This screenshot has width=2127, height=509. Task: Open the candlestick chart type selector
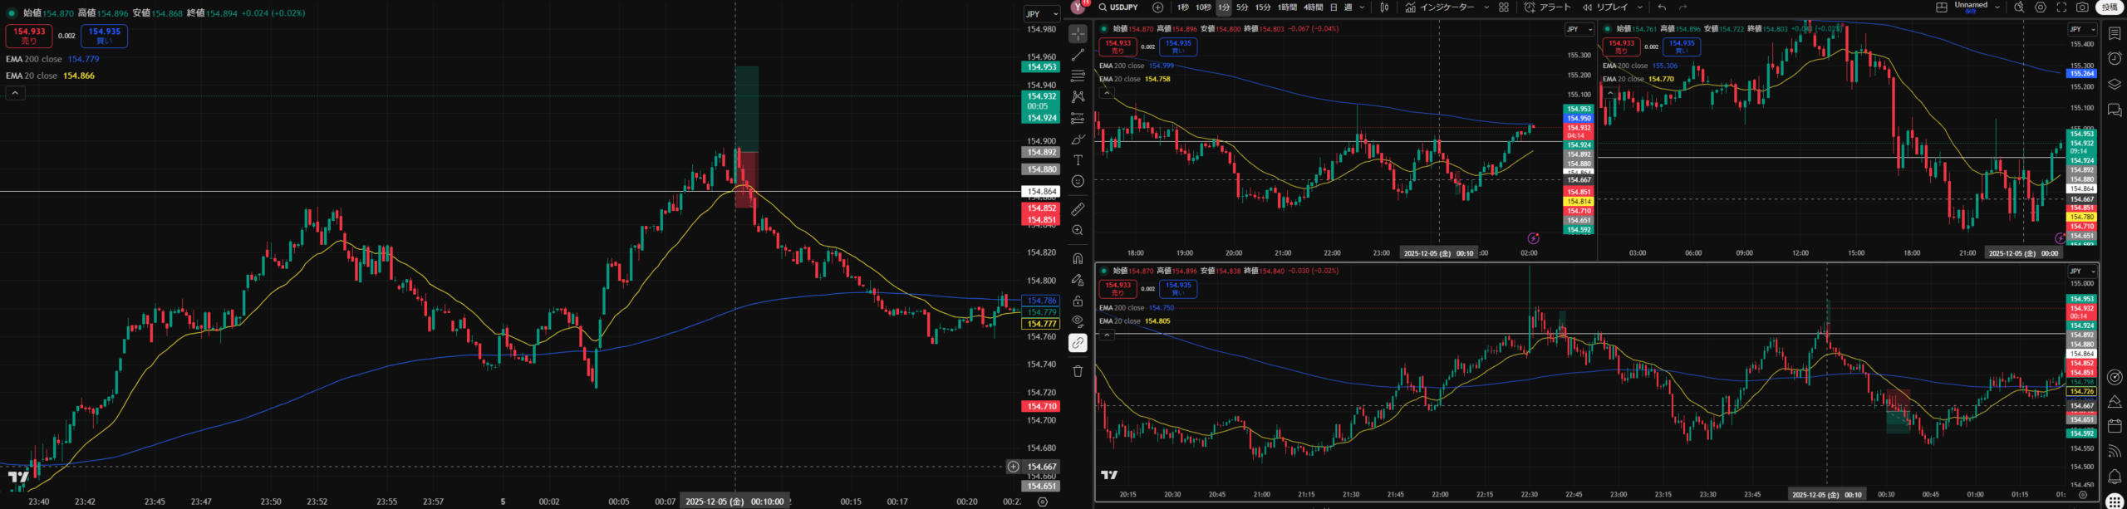(1384, 7)
